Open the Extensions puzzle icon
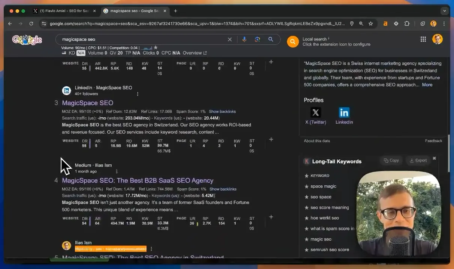454x269 pixels. 407,24
